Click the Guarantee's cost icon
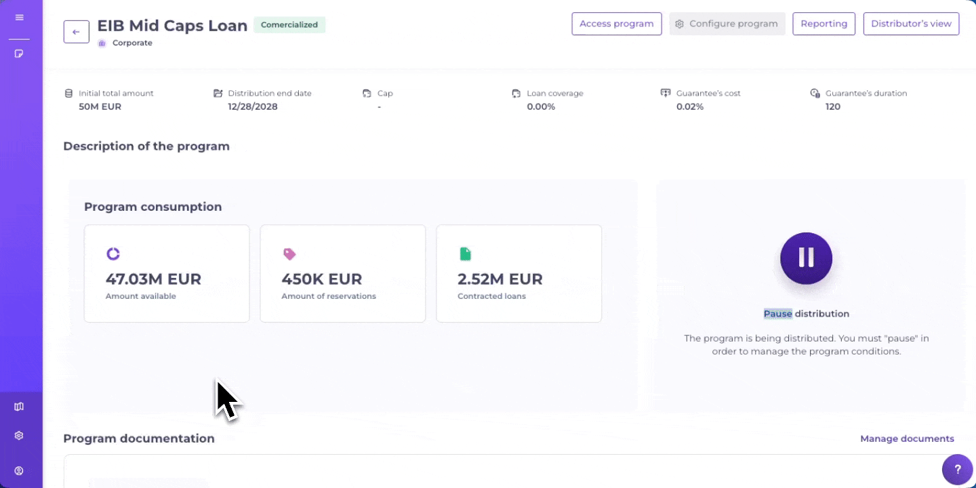Image resolution: width=976 pixels, height=488 pixels. 666,93
